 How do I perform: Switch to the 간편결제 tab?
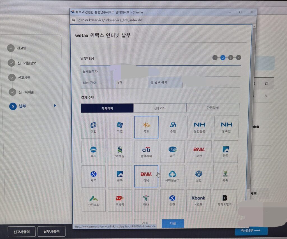[213, 108]
